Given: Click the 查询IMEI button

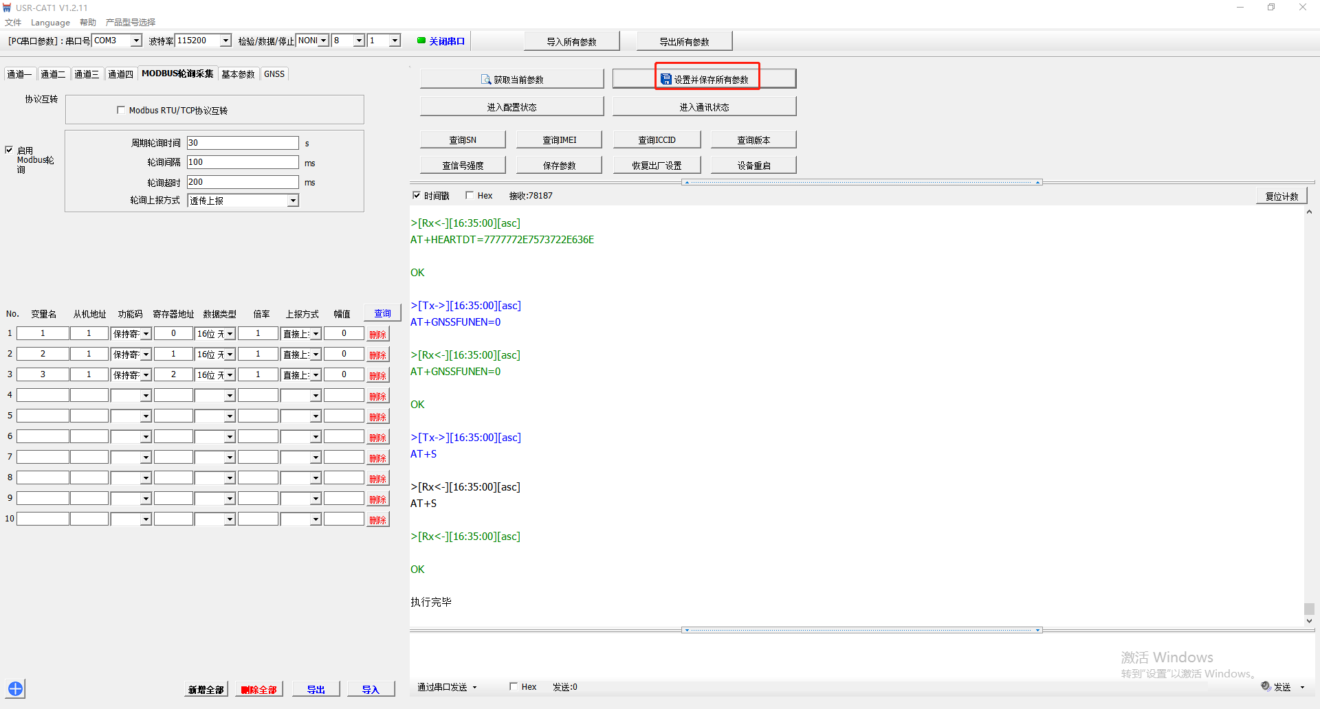Looking at the screenshot, I should click(559, 140).
